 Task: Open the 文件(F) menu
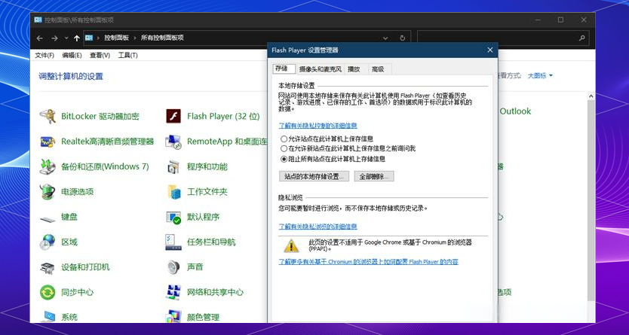click(44, 55)
